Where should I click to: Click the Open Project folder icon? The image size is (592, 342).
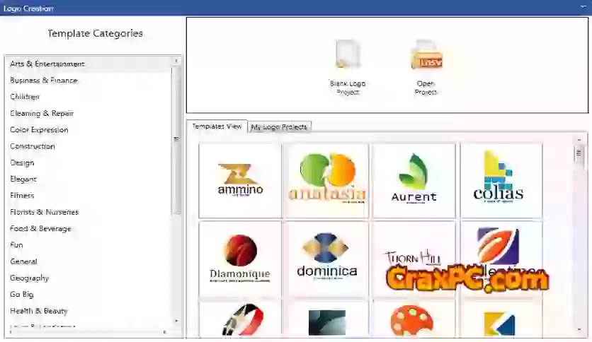426,57
